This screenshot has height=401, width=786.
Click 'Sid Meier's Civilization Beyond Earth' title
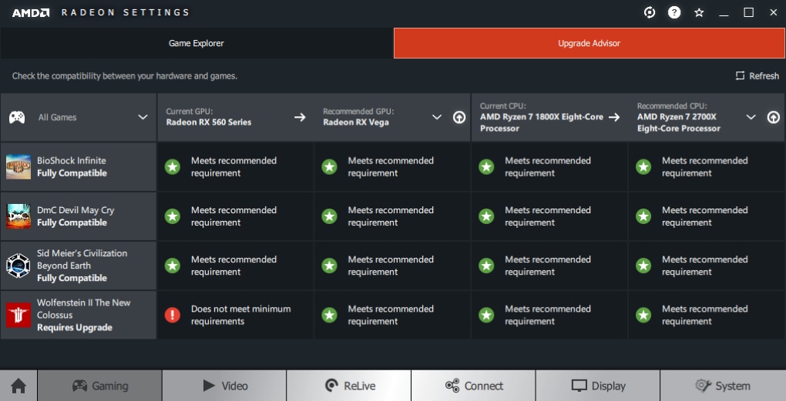(x=82, y=259)
